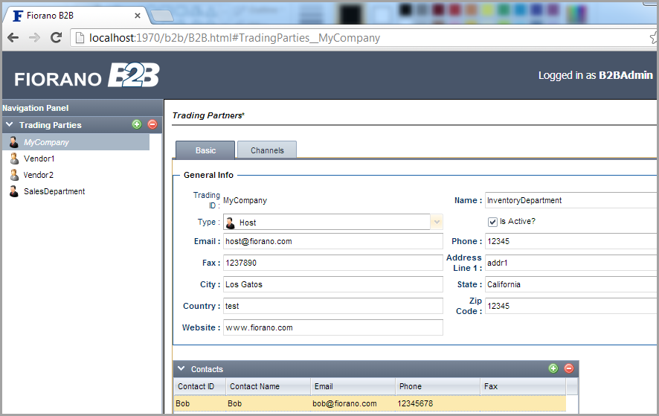Click the B2BAdmin logged in username
659x416 pixels.
click(x=626, y=75)
